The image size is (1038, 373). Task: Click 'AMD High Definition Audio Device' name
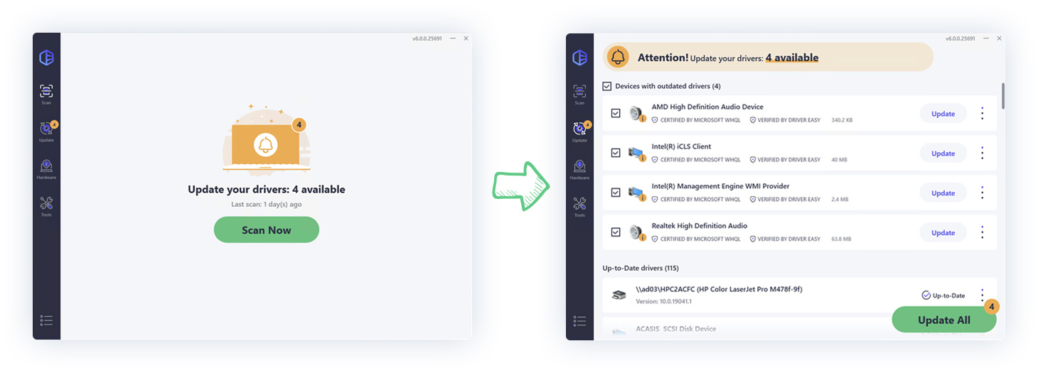point(707,107)
